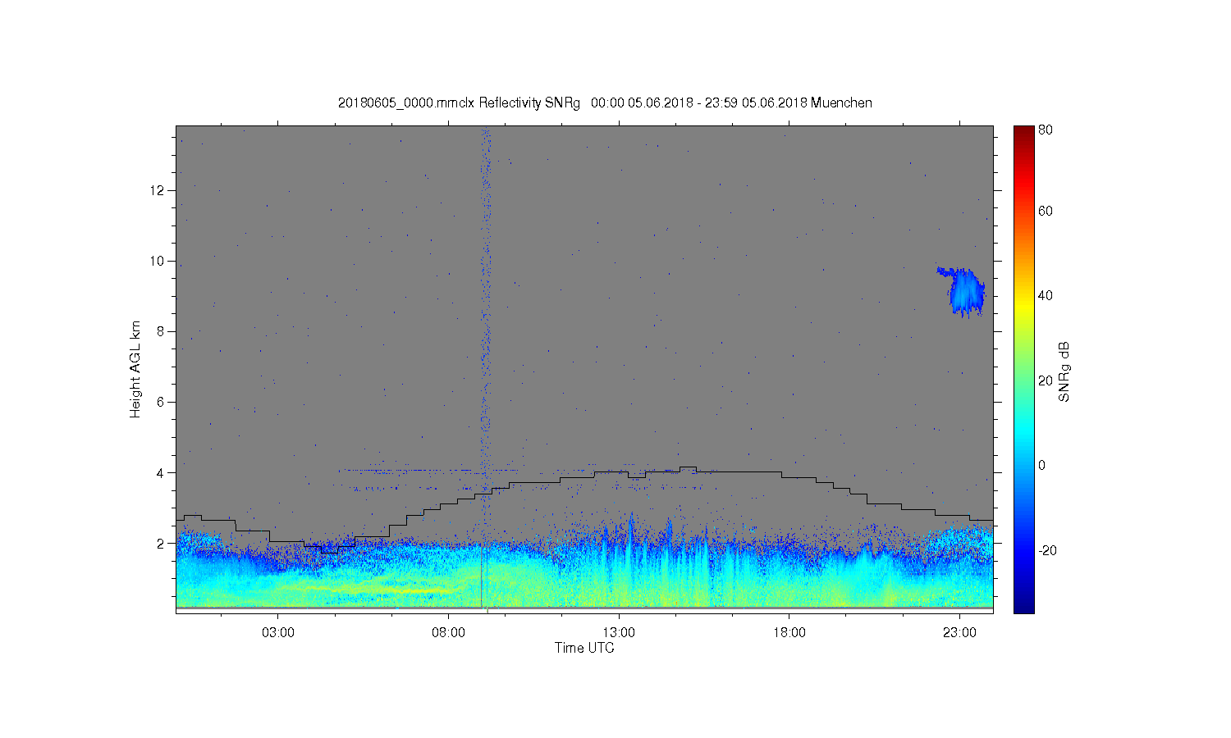The width and height of the screenshot is (1231, 738).
Task: Click the 'Time UTC' axis label
Action: tap(584, 648)
